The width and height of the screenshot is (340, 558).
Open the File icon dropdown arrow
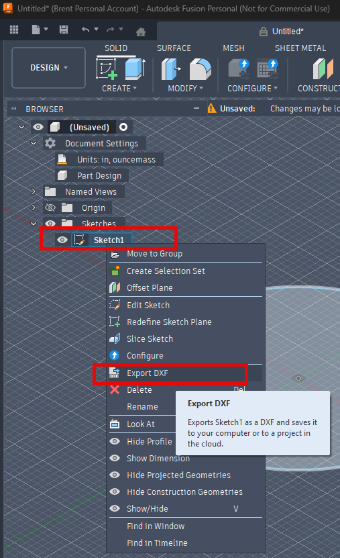[46, 30]
